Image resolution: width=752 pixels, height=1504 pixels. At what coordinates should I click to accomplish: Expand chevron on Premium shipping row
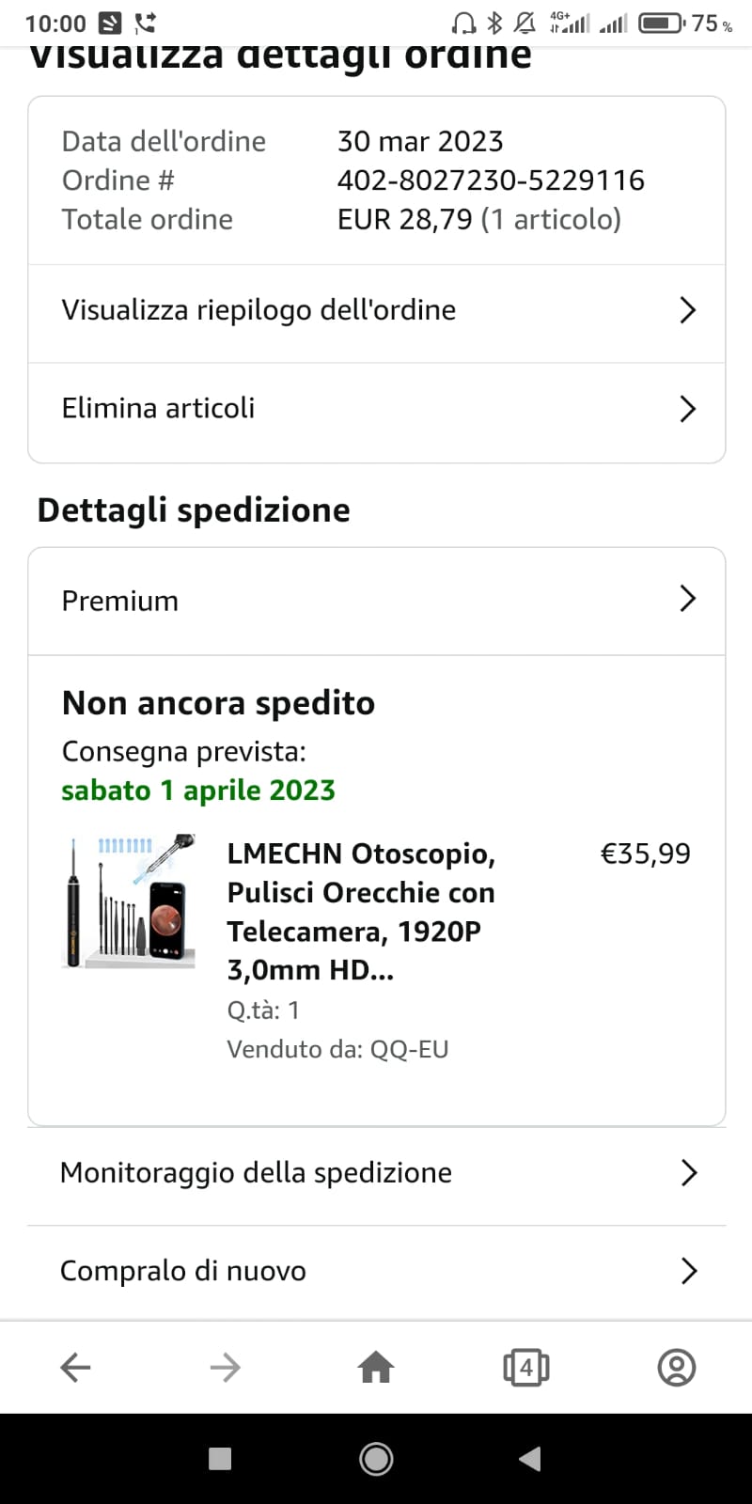tap(687, 599)
